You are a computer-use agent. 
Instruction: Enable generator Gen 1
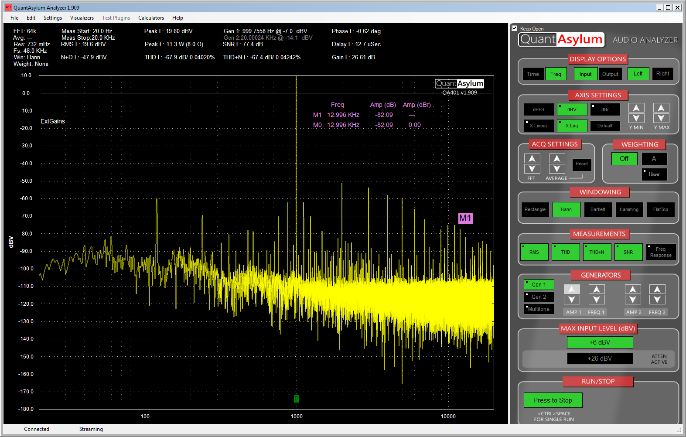coord(539,285)
